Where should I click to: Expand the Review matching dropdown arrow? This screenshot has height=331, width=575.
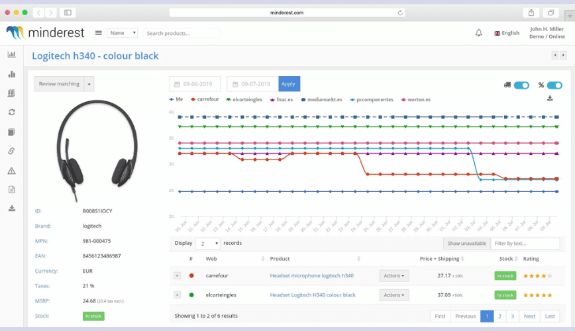[x=89, y=84]
